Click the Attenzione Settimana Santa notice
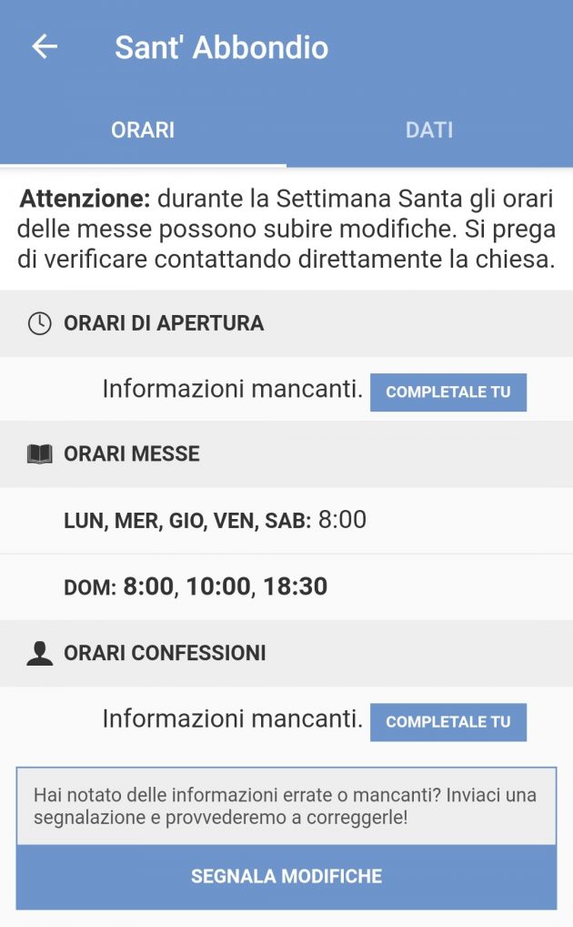 point(286,229)
